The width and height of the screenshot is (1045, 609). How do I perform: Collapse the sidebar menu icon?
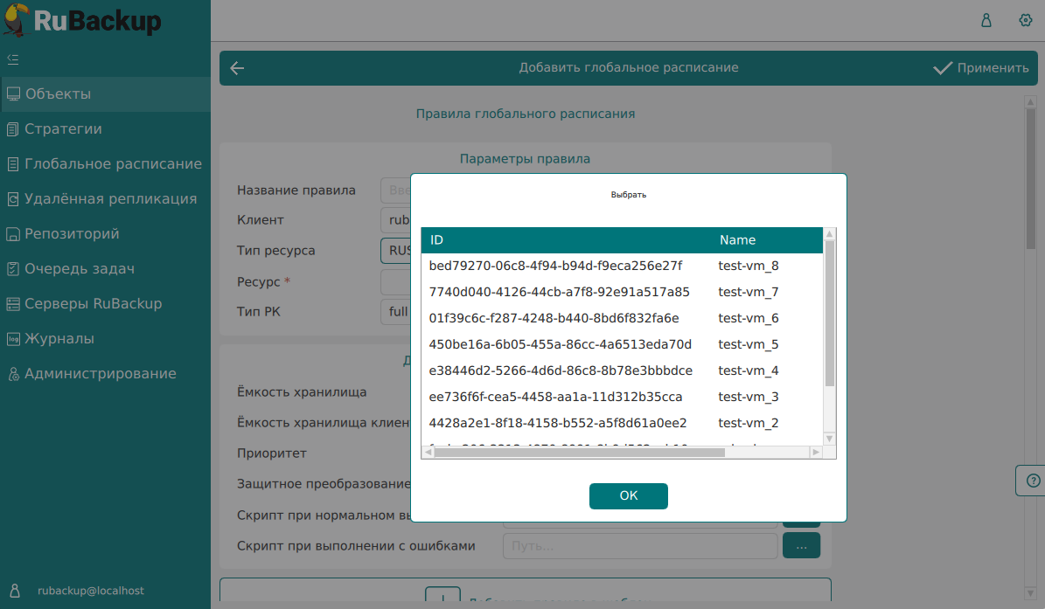[x=13, y=59]
